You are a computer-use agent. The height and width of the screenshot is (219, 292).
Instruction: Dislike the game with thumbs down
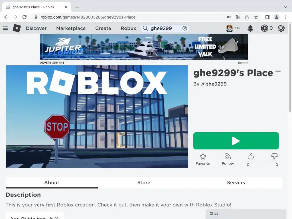click(x=274, y=157)
